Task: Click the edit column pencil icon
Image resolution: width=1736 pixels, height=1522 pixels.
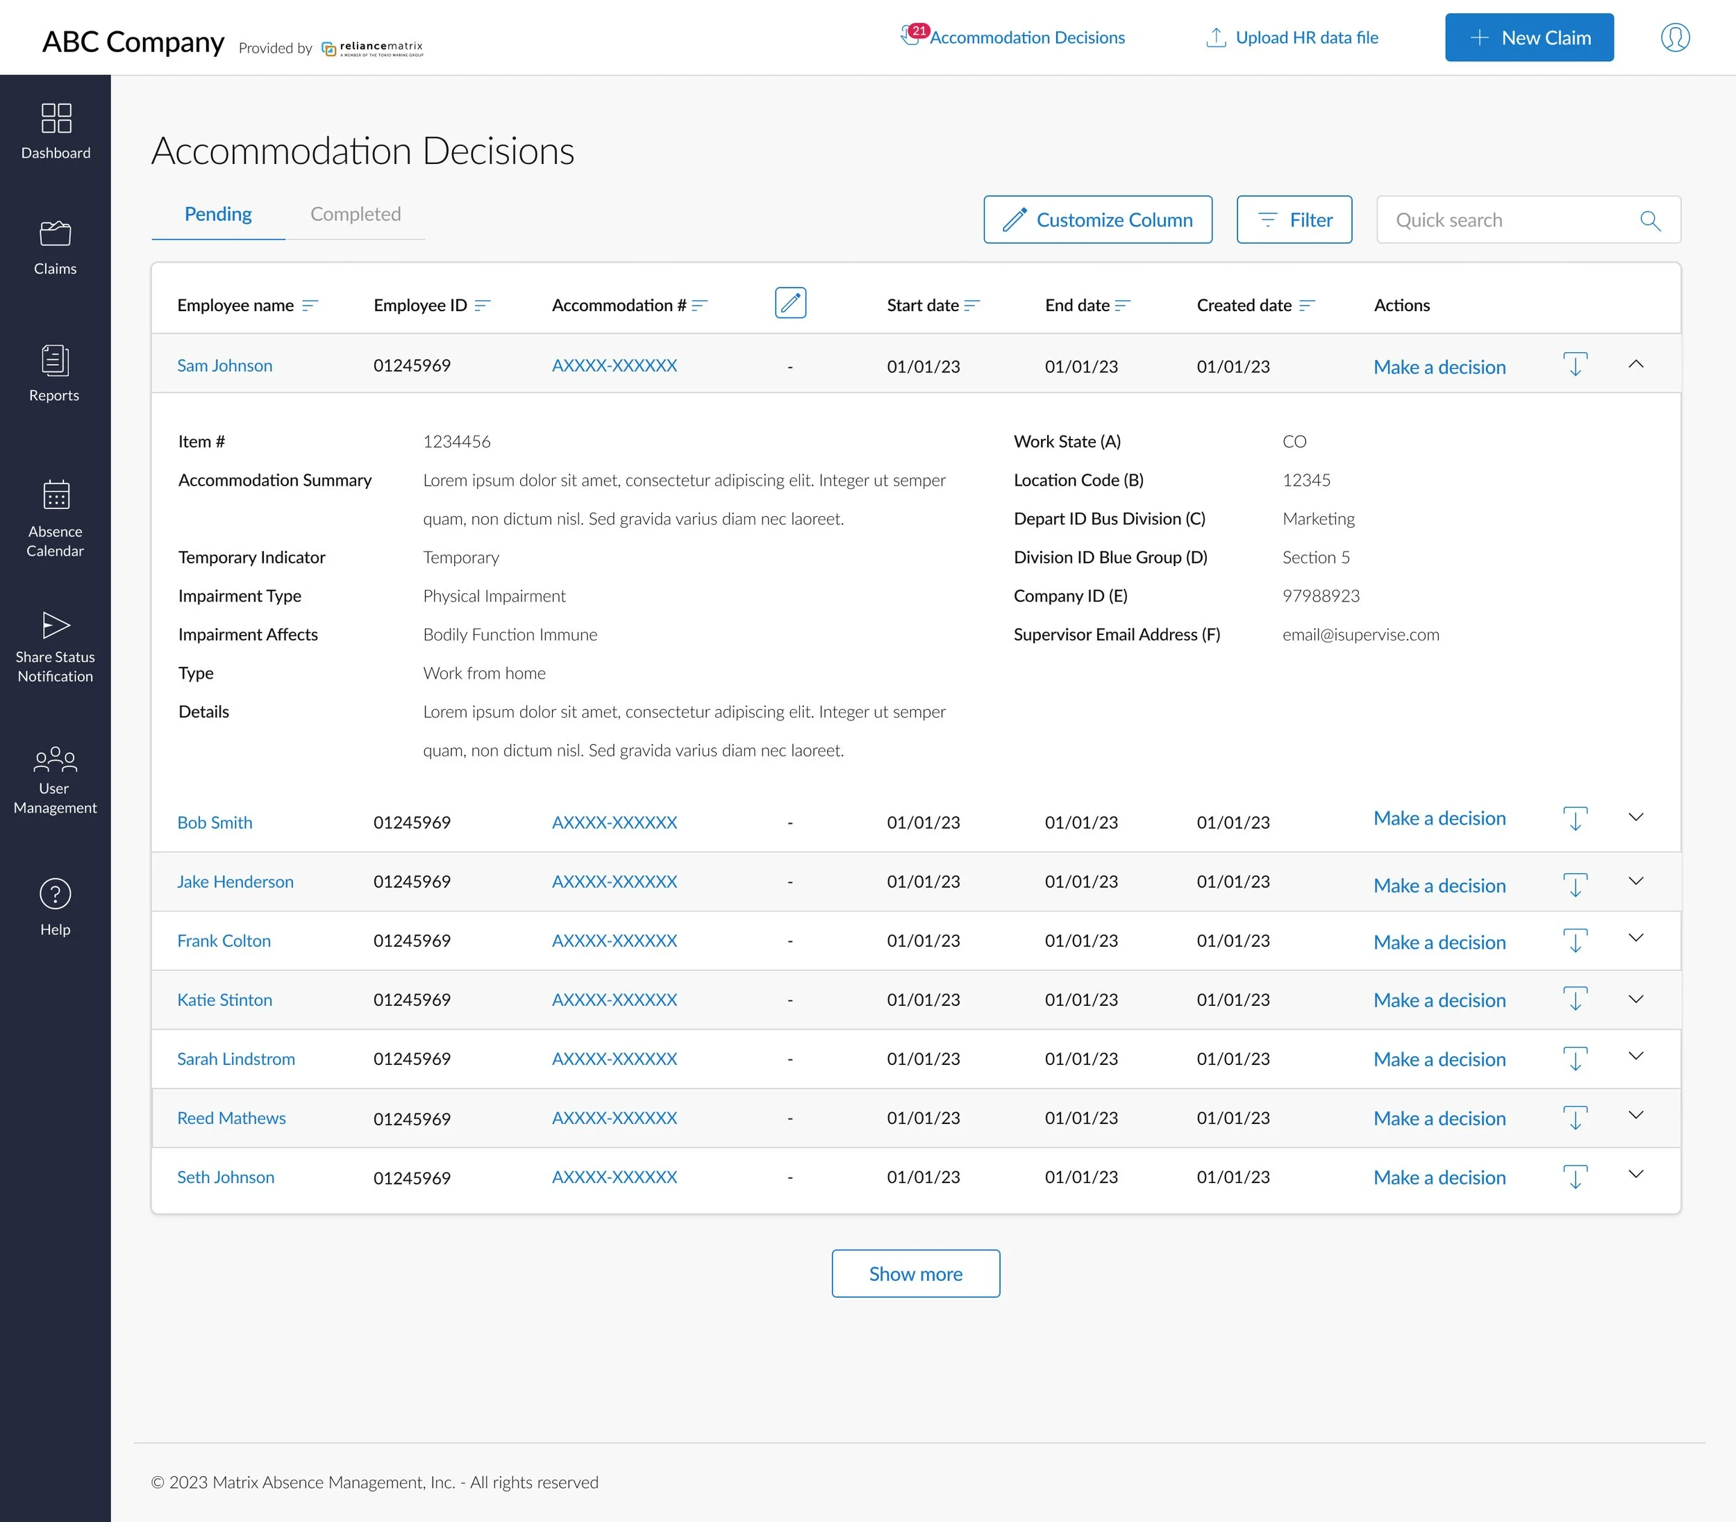Action: point(790,303)
